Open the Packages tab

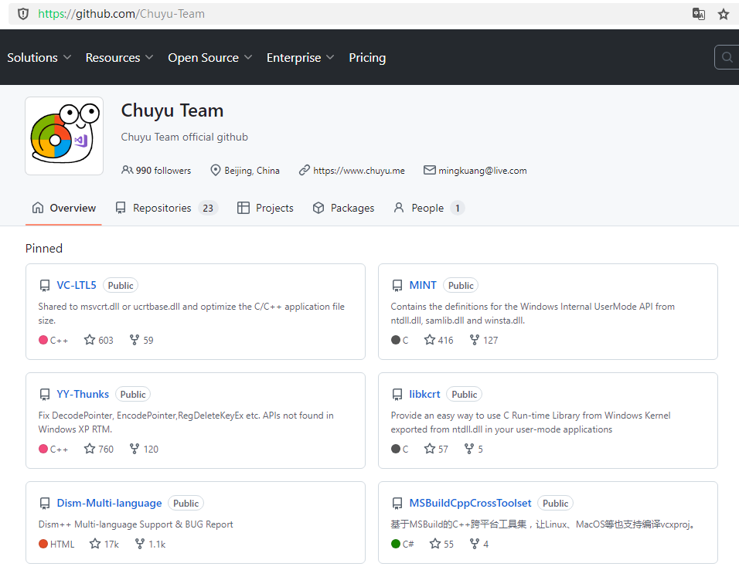pos(343,208)
